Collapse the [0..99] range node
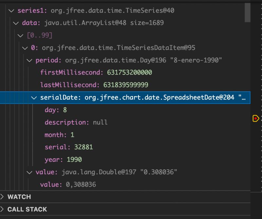This screenshot has width=262, height=219. pos(21,35)
